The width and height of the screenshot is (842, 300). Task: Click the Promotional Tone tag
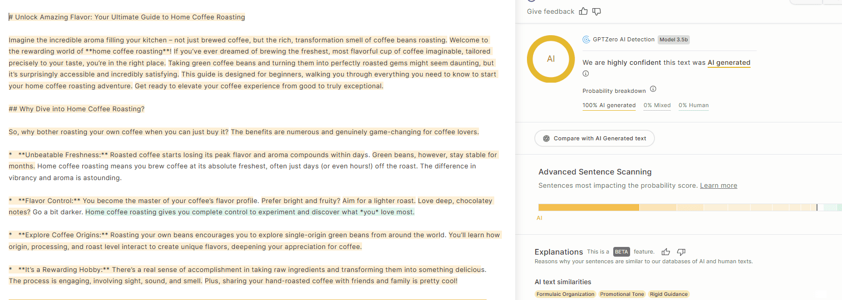click(622, 294)
